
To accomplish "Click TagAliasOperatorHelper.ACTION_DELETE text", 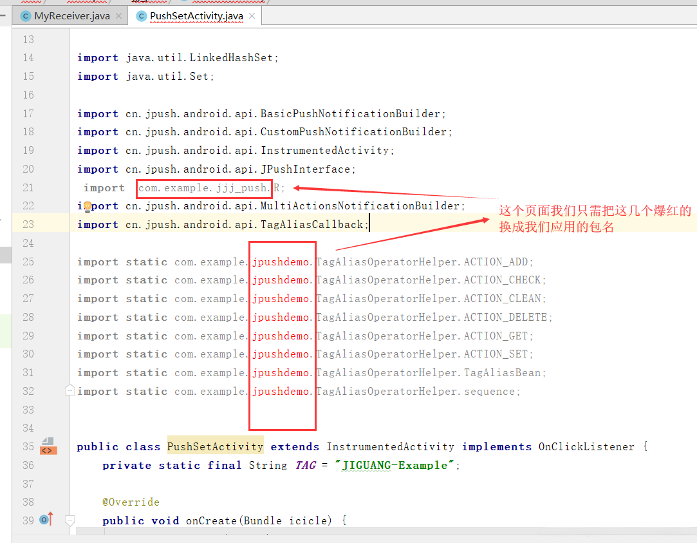I will click(x=432, y=318).
